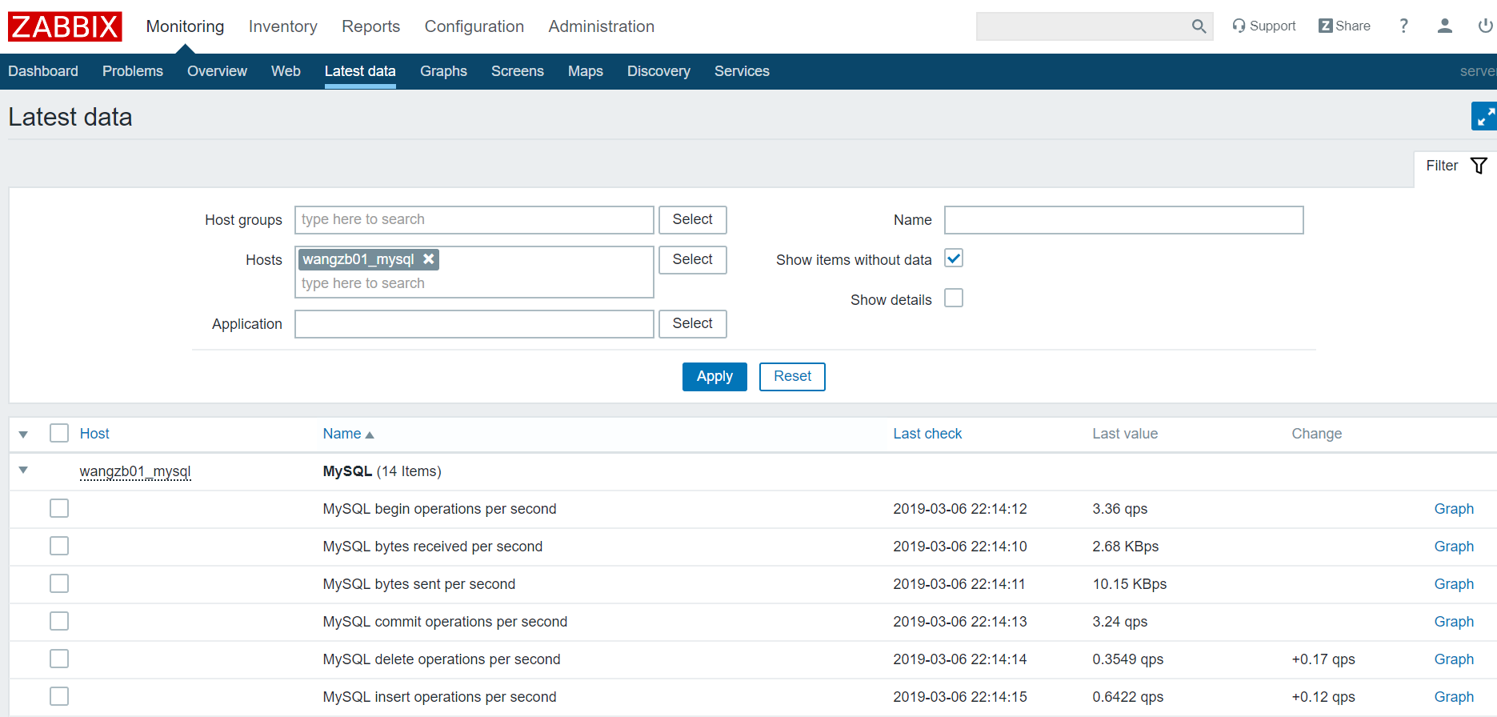Open the help question mark
The image size is (1497, 717).
pyautogui.click(x=1403, y=26)
